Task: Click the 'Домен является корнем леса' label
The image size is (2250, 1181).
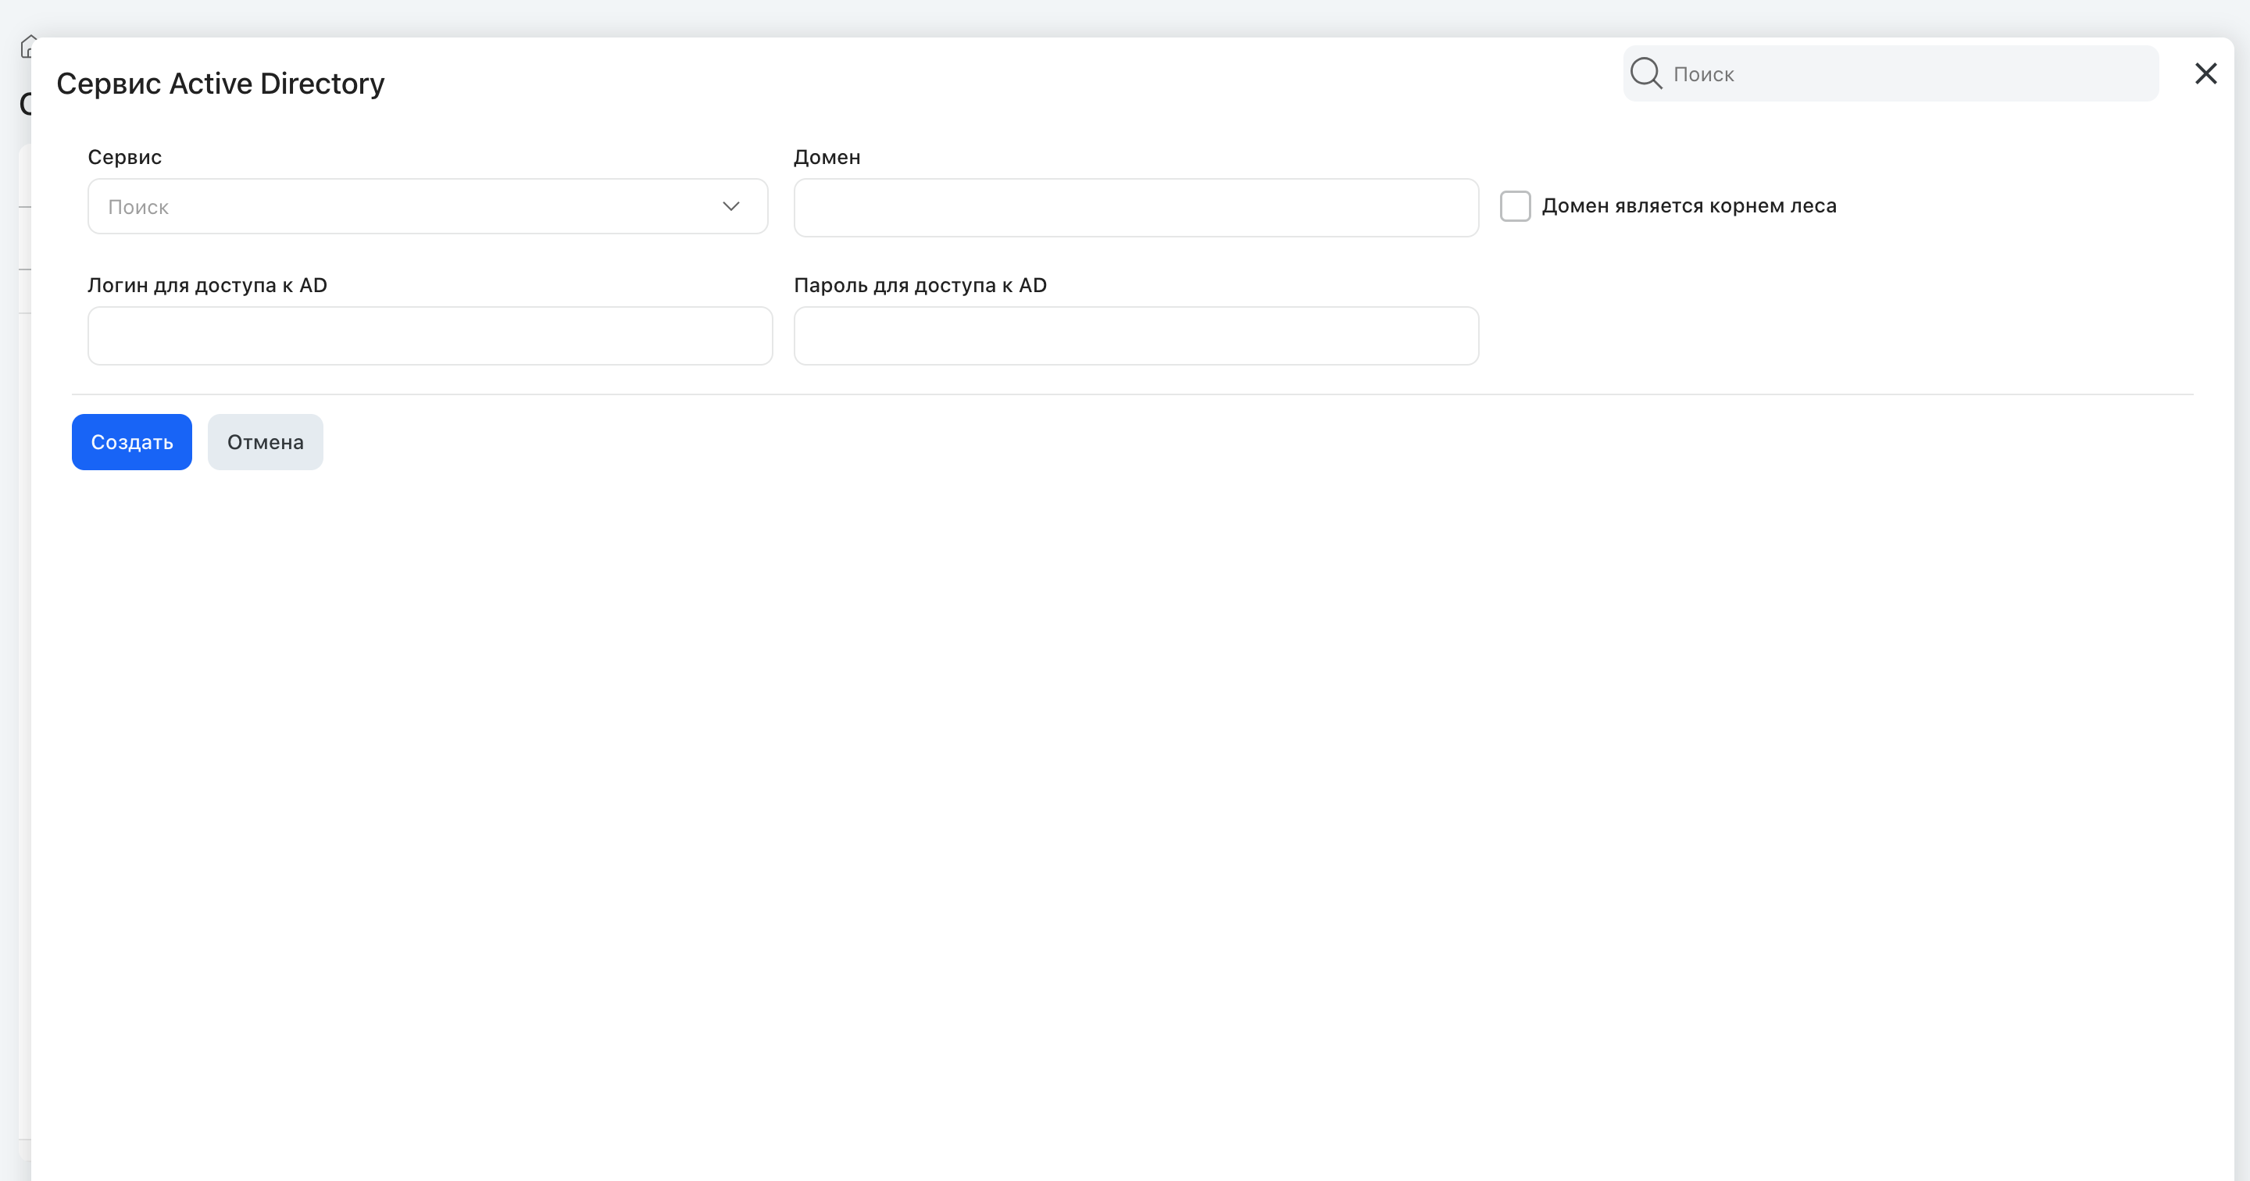Action: (x=1688, y=206)
